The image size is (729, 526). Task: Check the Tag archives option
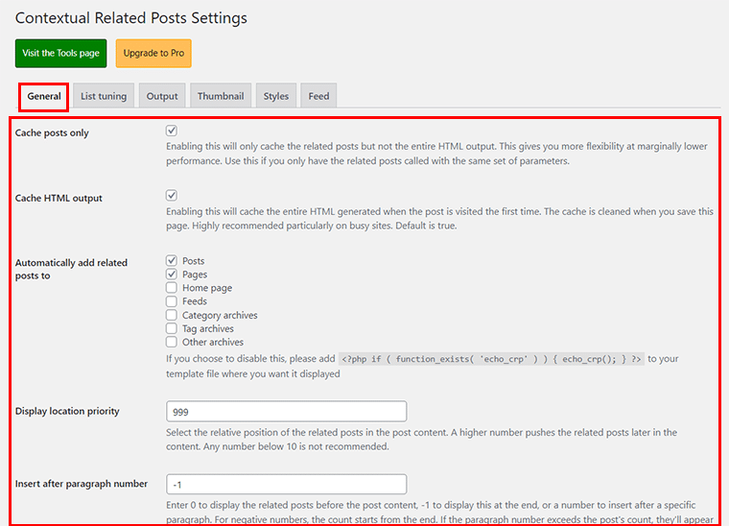[172, 328]
